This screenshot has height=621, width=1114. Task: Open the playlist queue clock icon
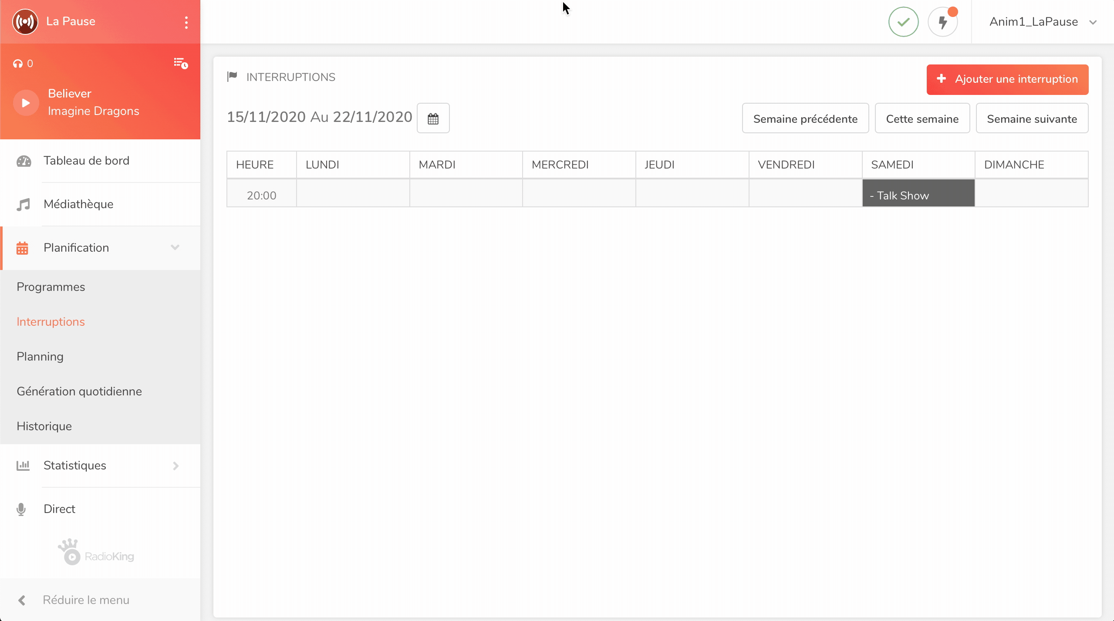pyautogui.click(x=181, y=64)
